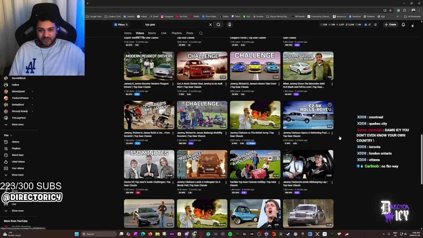Open the Creative Tools bookmark folder
This screenshot has width=423, height=238.
pyautogui.click(x=113, y=17)
